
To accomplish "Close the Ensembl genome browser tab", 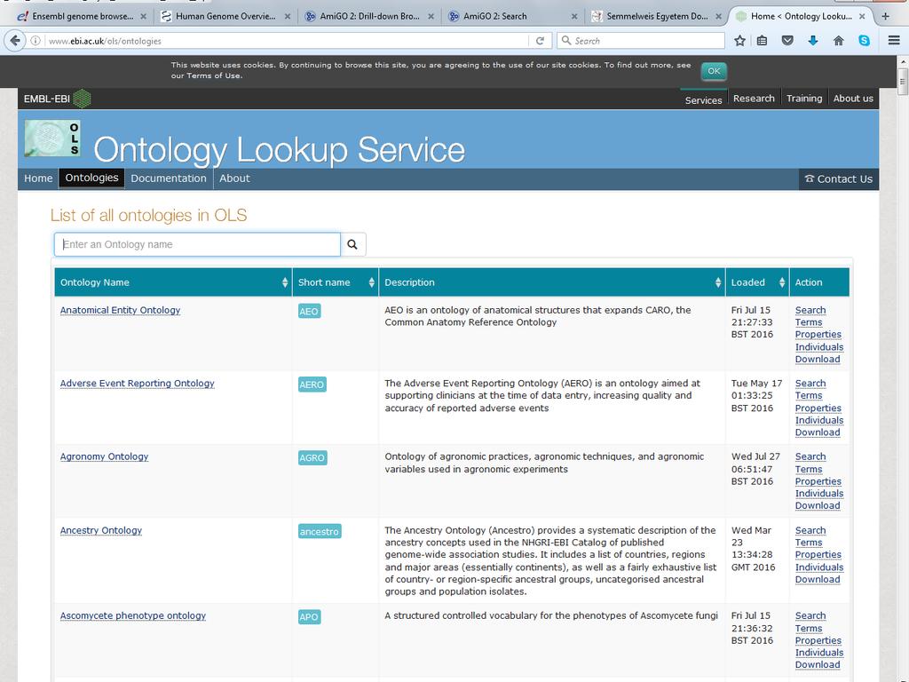I will click(143, 16).
